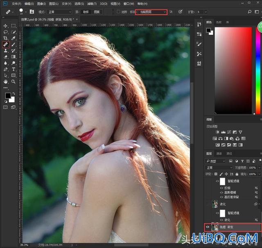
Task: Toggle Quick Mask mode
Action: (5, 107)
